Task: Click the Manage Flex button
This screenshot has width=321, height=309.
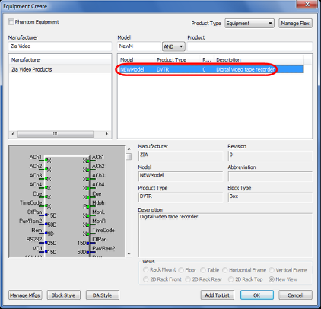Action: pyautogui.click(x=295, y=24)
